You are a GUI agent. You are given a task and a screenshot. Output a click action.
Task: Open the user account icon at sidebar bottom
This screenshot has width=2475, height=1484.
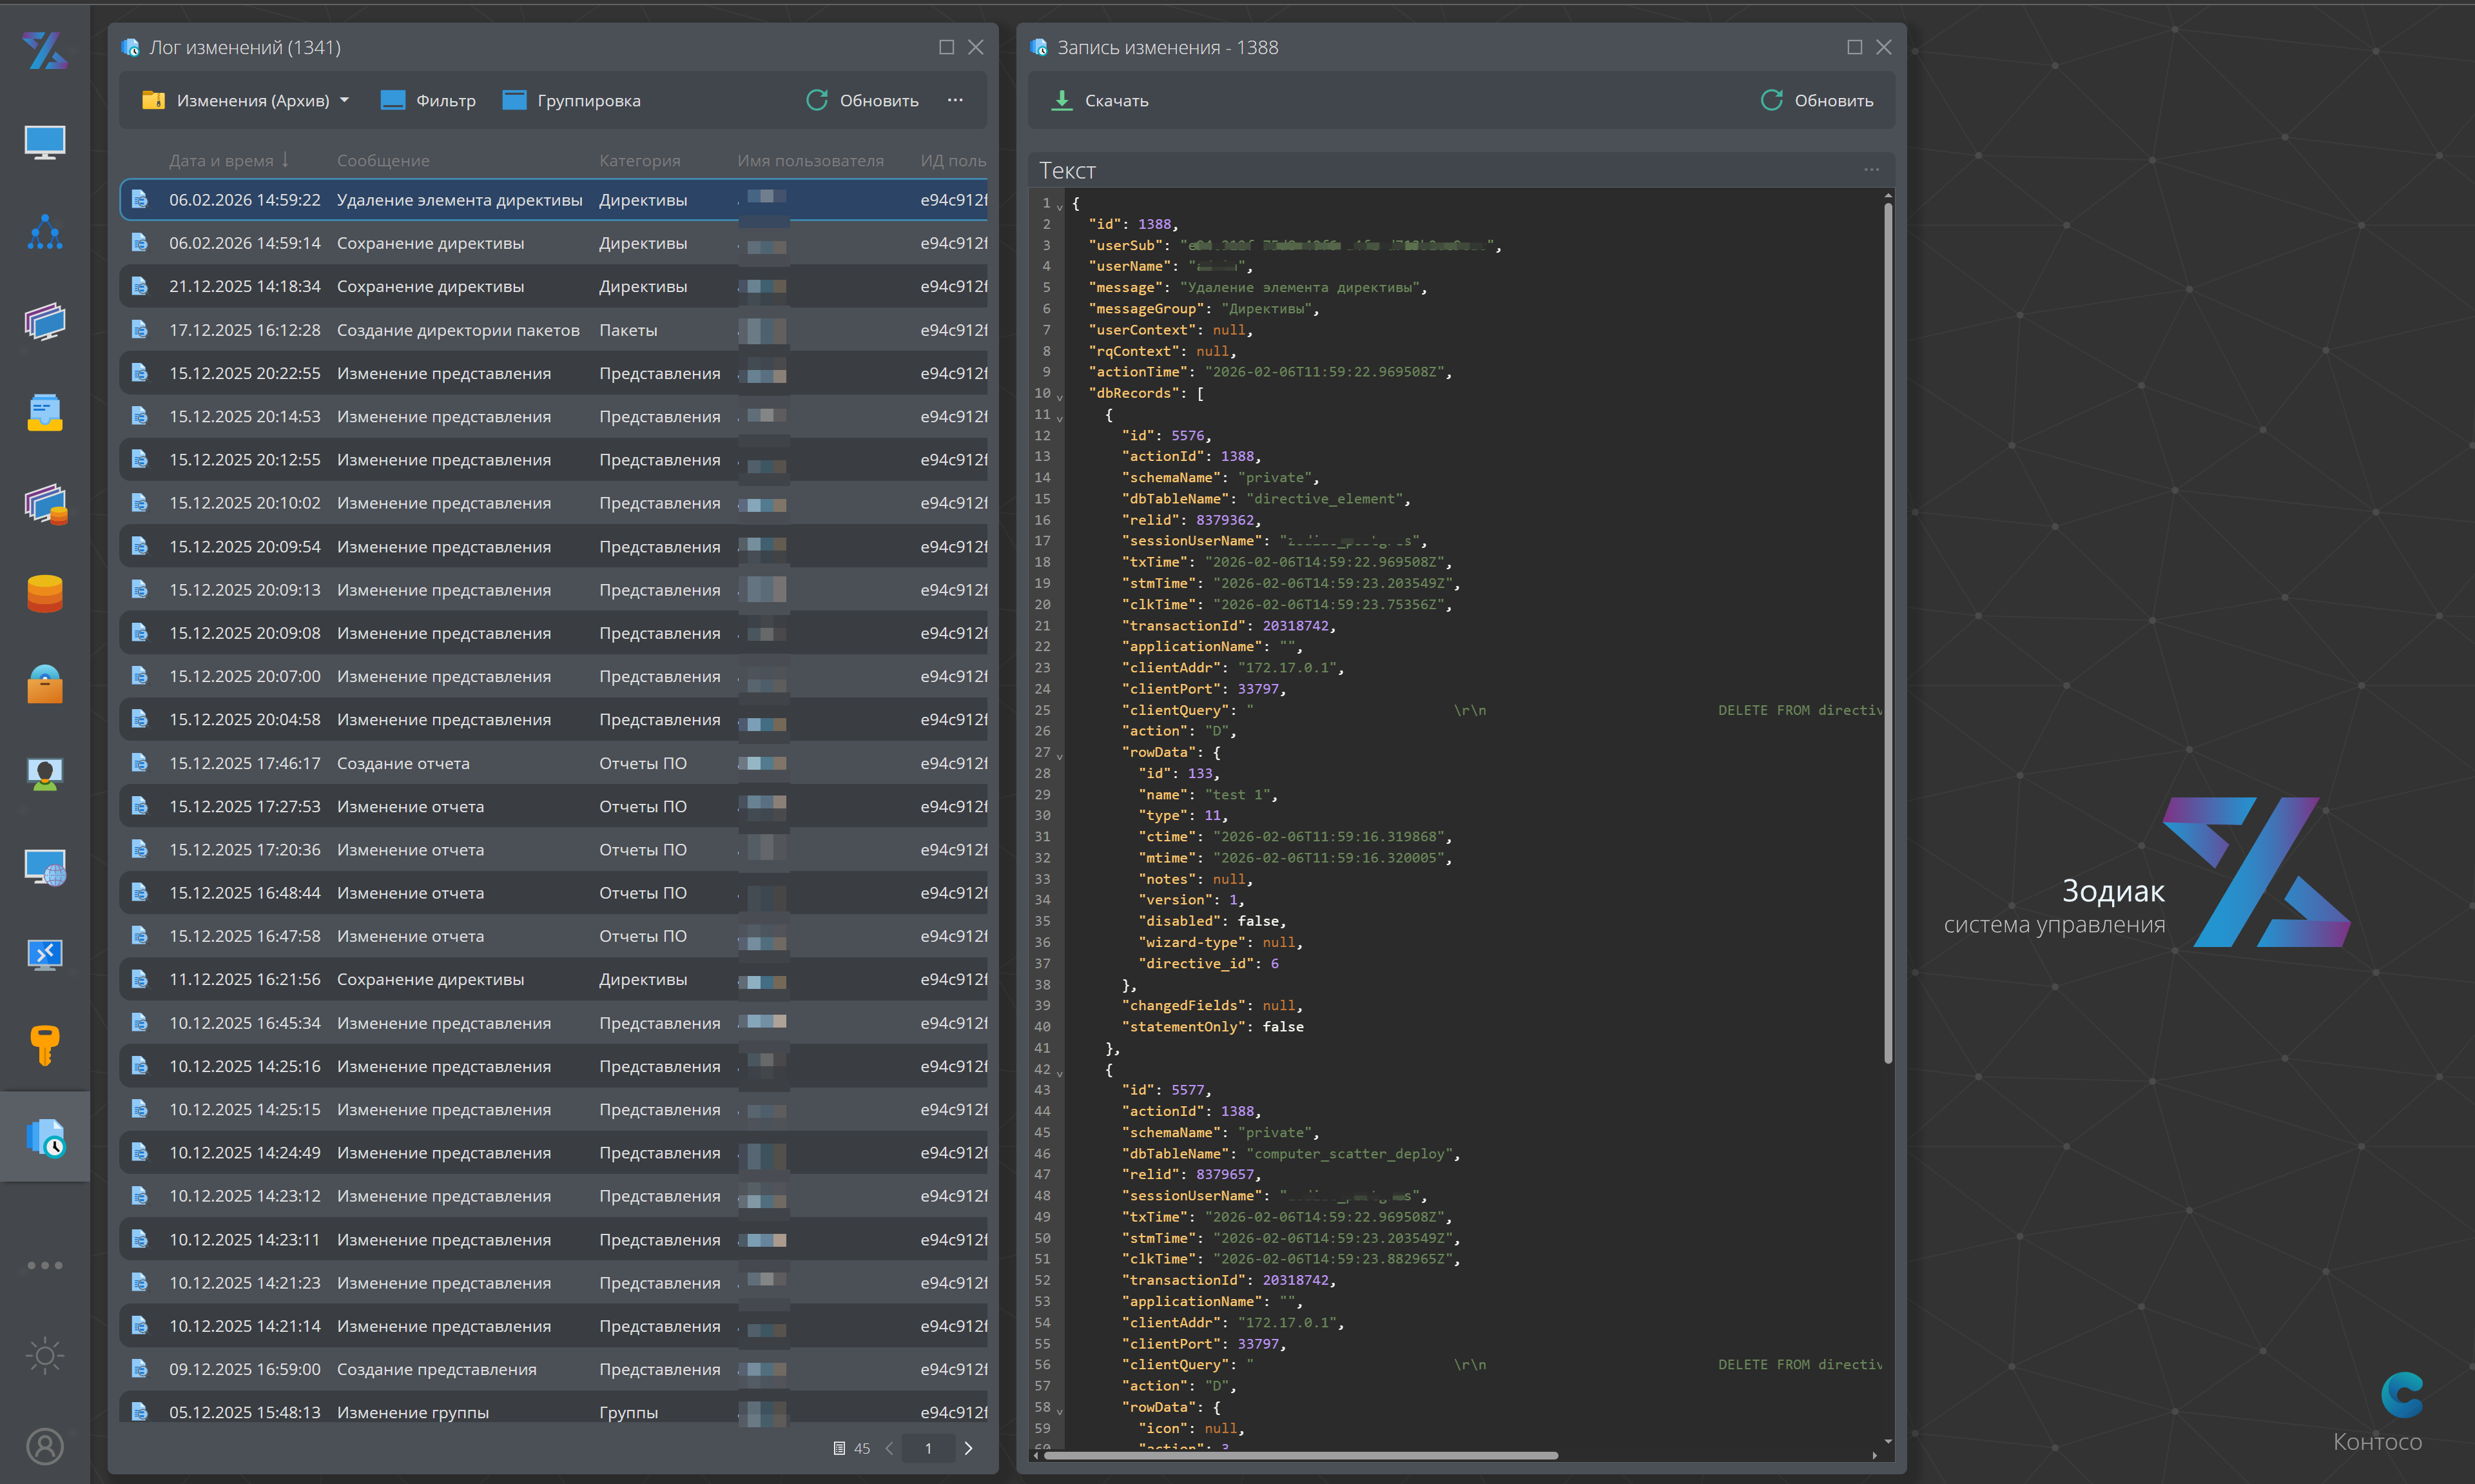click(x=45, y=1446)
